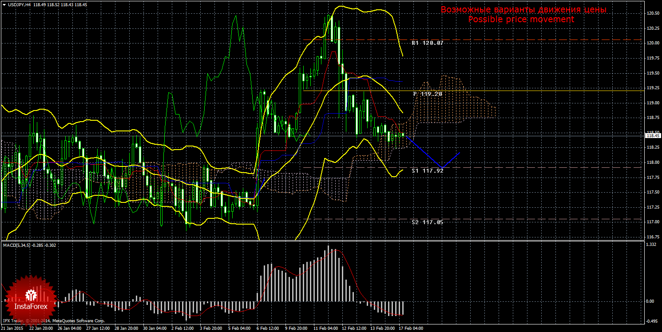Select the 118.00 price axis label

(653, 162)
